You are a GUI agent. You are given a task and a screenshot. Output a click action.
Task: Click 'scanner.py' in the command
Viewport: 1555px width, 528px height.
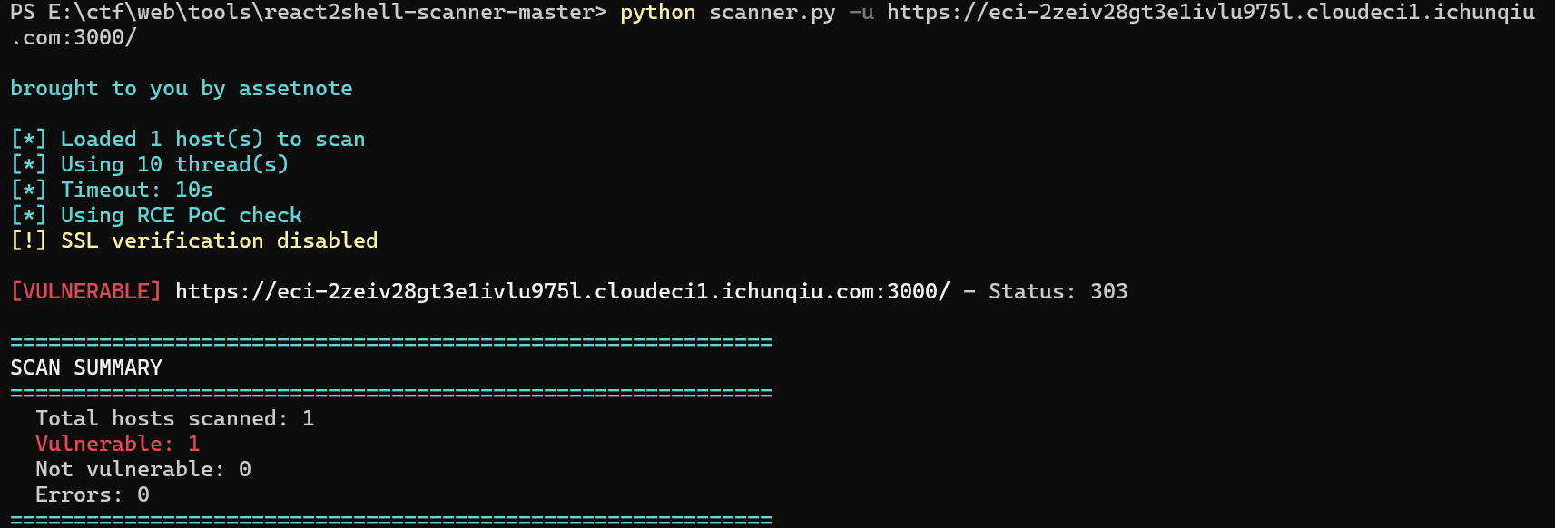click(772, 13)
